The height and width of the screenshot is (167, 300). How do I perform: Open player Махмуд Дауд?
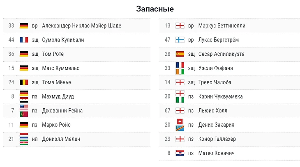coord(58,96)
